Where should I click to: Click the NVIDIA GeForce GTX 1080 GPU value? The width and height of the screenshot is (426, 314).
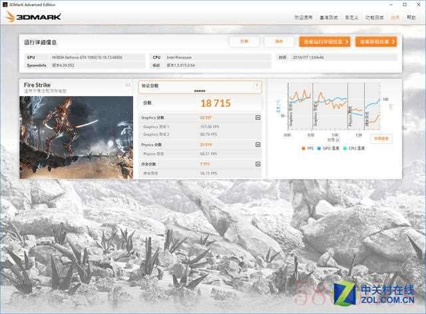coord(87,57)
